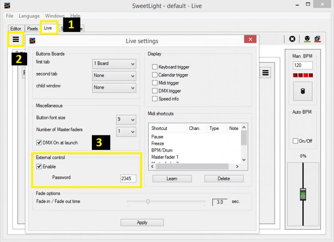The width and height of the screenshot is (334, 242).
Task: Click the external control Password field
Action: [x=128, y=178]
